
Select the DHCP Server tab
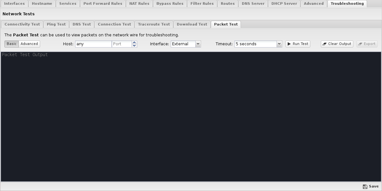coord(284,4)
